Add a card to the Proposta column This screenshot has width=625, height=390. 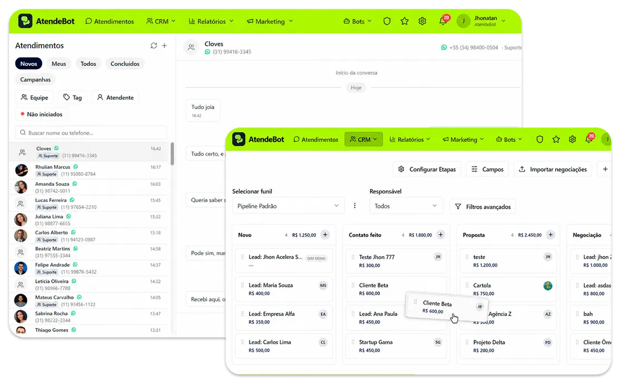(x=550, y=235)
